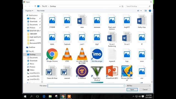The width and height of the screenshot is (176, 99).
Task: Open Videos under This PC
Action: [x=32, y=70]
